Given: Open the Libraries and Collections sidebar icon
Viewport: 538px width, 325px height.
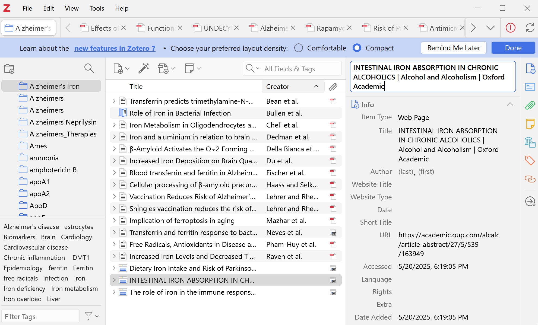Looking at the screenshot, I should [530, 142].
